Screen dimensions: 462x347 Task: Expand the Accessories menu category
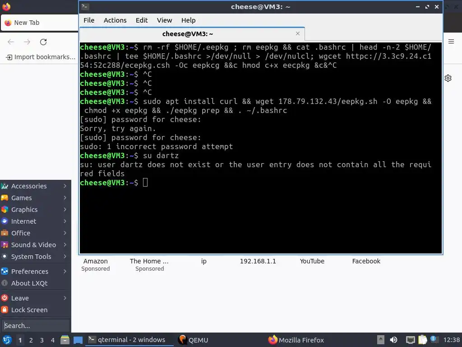(35, 186)
